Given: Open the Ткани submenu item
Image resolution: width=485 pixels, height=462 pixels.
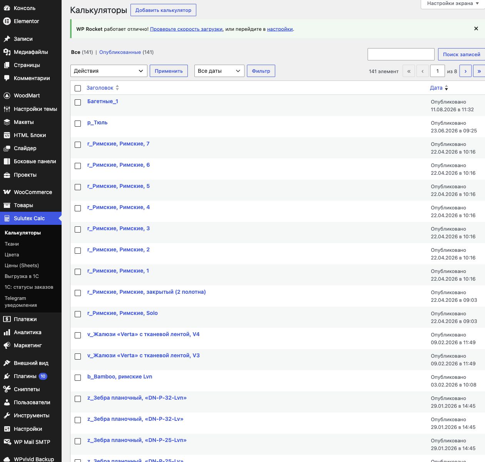Looking at the screenshot, I should pyautogui.click(x=12, y=244).
